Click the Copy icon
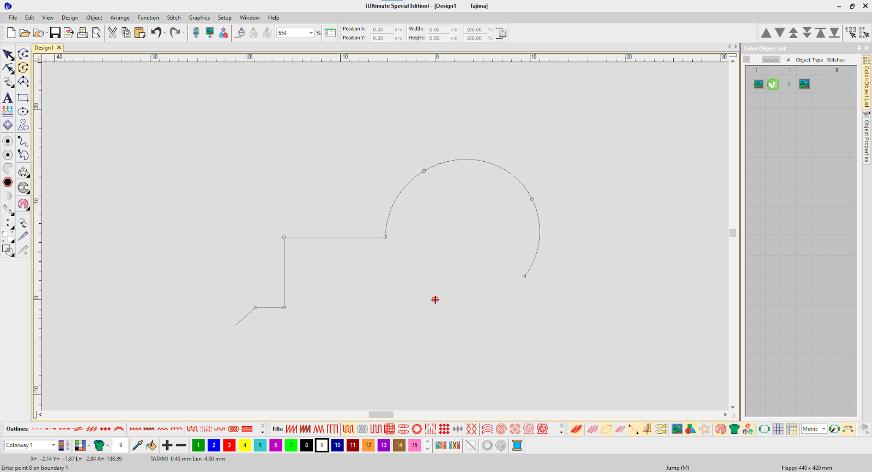Viewport: 872px width, 472px height. (x=126, y=33)
